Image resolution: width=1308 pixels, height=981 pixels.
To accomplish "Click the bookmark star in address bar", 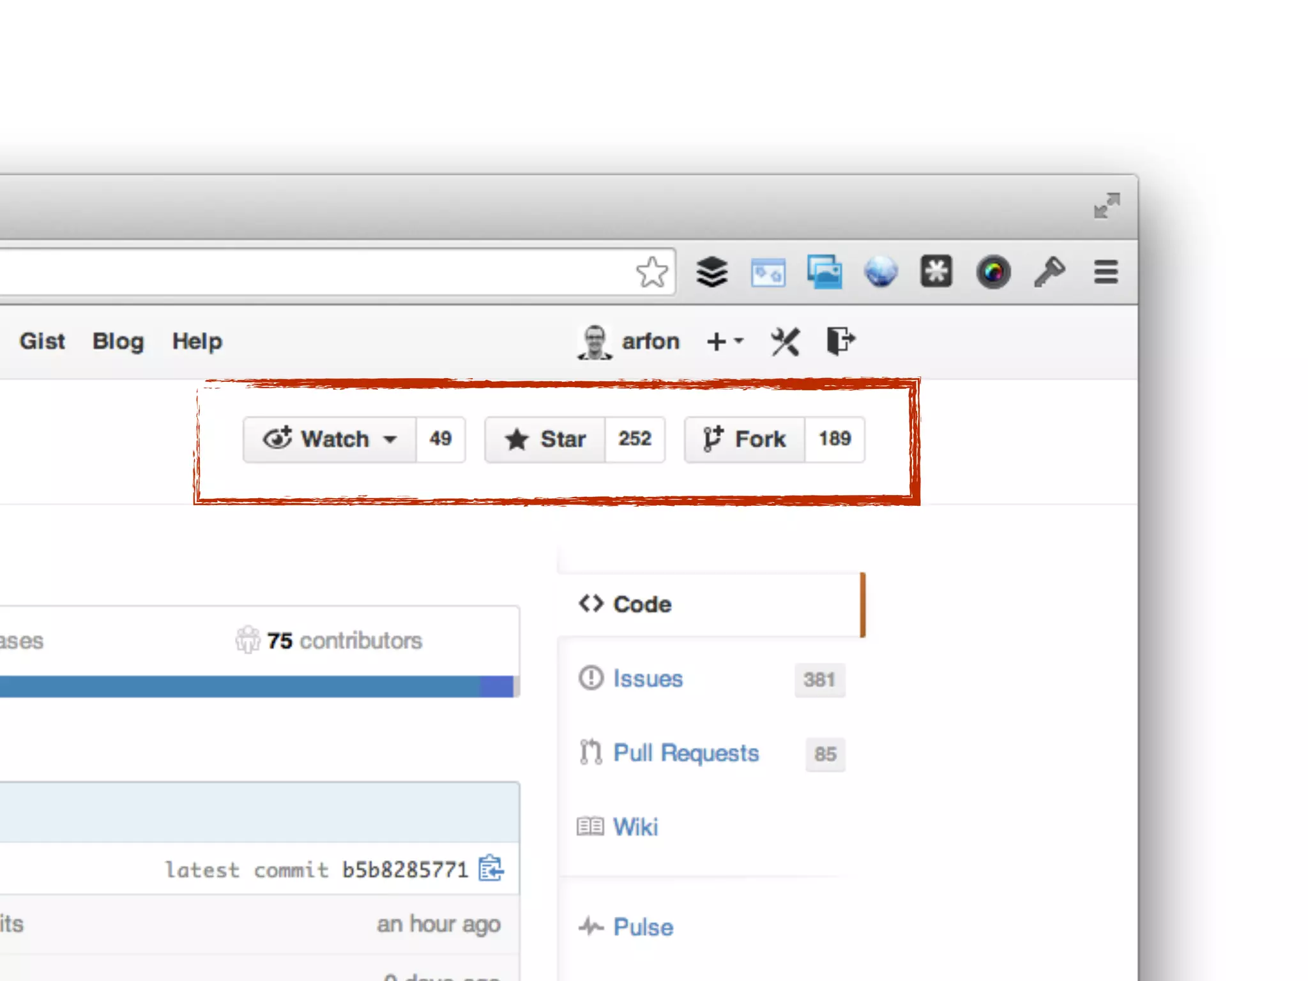I will click(x=652, y=273).
